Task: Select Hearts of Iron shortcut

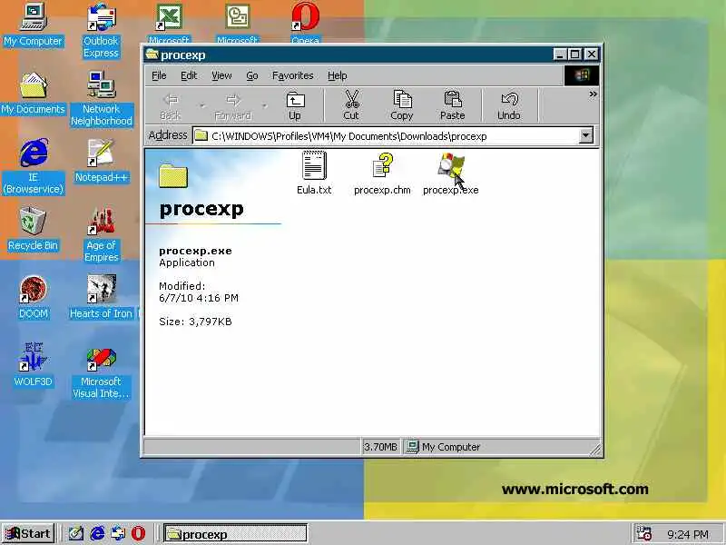Action: point(101,297)
